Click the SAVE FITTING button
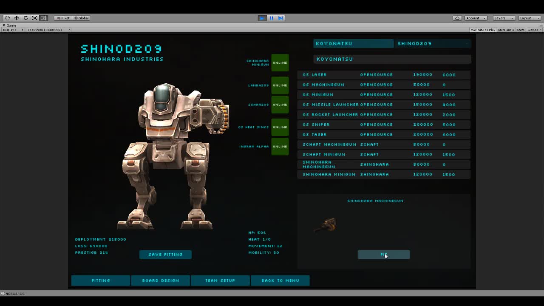The height and width of the screenshot is (306, 544). [165, 254]
